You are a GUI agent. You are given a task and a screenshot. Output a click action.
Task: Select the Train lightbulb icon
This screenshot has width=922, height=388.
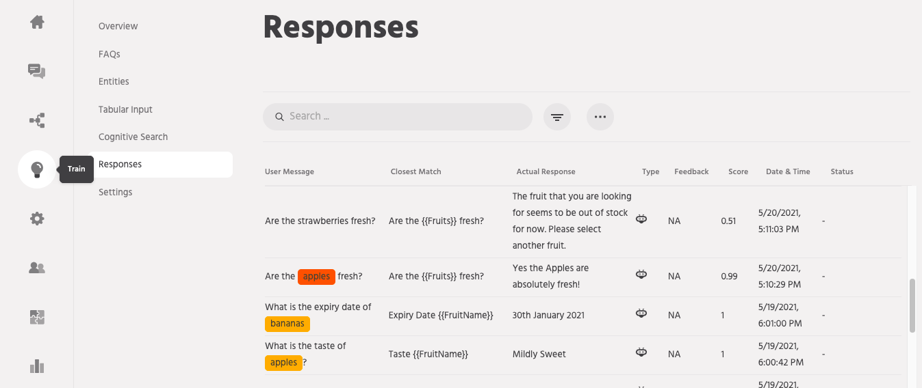click(x=37, y=169)
